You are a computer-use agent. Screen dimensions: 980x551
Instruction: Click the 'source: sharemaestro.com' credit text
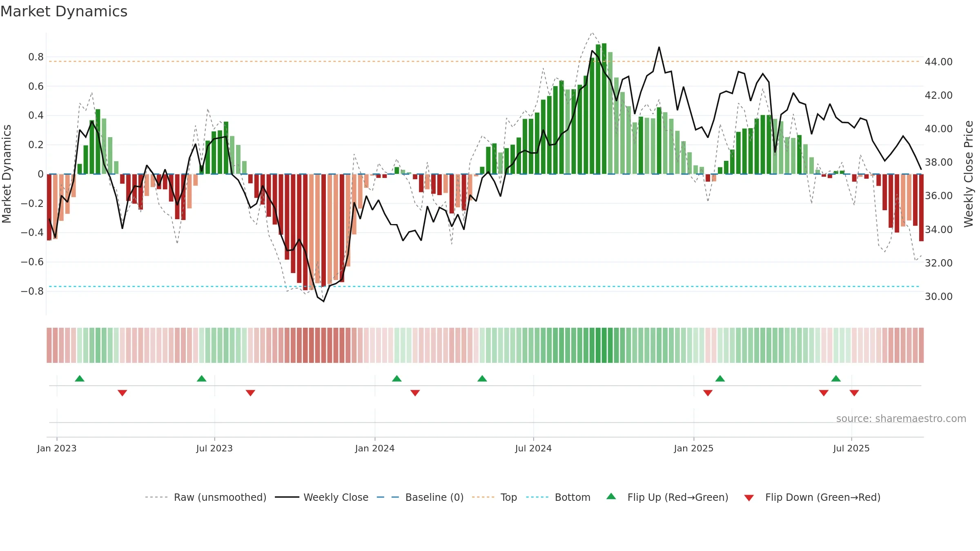coord(901,418)
